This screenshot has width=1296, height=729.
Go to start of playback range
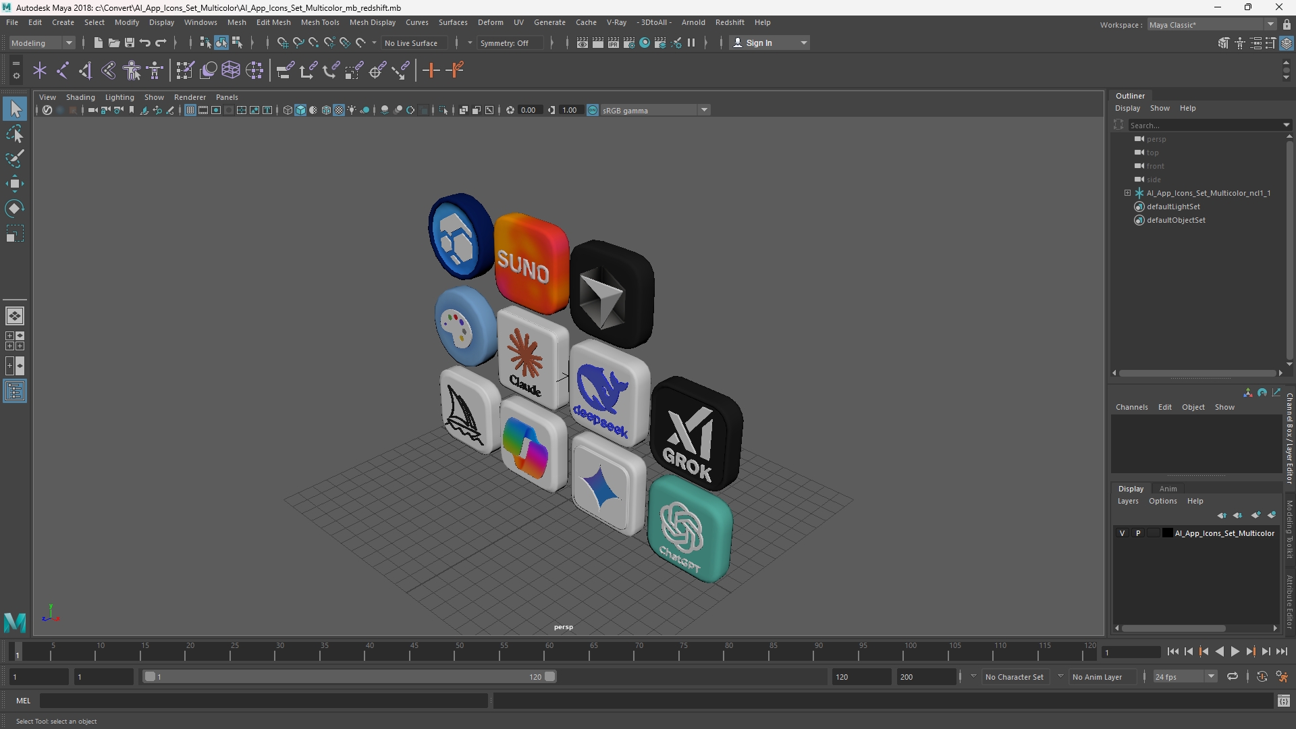pyautogui.click(x=1172, y=652)
